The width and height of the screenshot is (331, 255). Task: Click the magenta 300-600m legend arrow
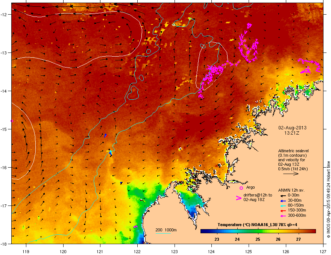[x=282, y=216]
